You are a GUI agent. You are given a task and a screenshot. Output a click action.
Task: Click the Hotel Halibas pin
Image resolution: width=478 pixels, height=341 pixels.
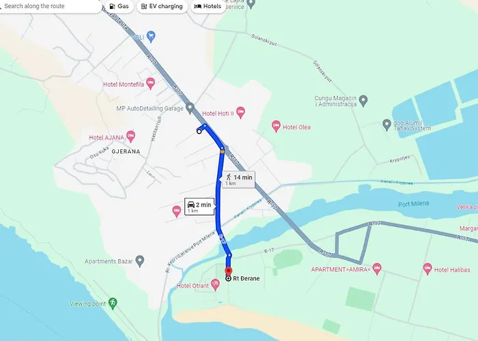pos(427,269)
